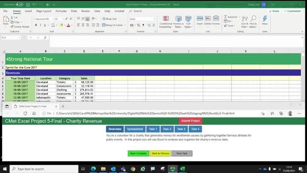
Task: Click Windows Start button
Action: tap(5, 169)
